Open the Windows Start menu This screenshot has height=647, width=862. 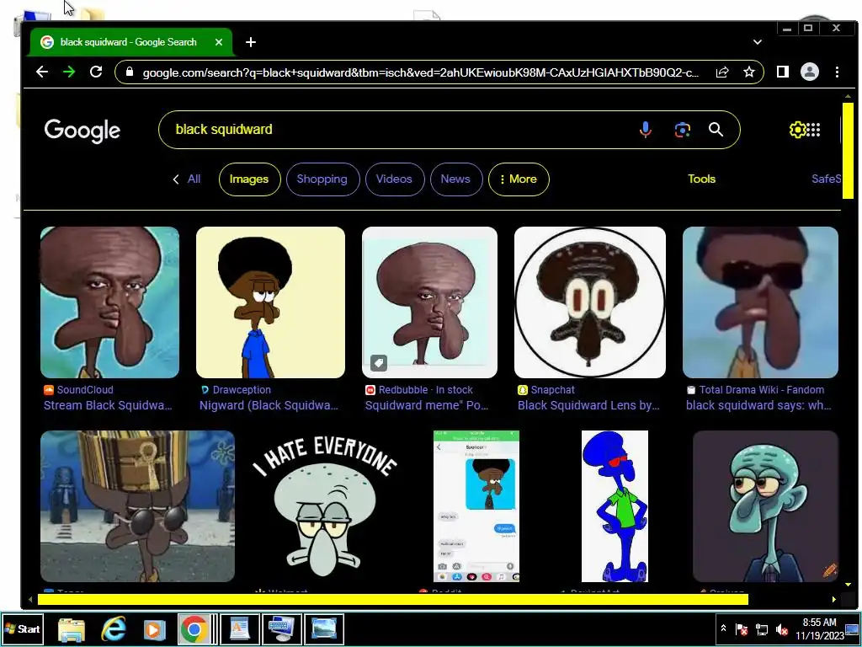point(22,628)
